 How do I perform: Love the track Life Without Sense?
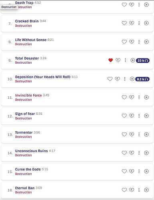(x=124, y=42)
